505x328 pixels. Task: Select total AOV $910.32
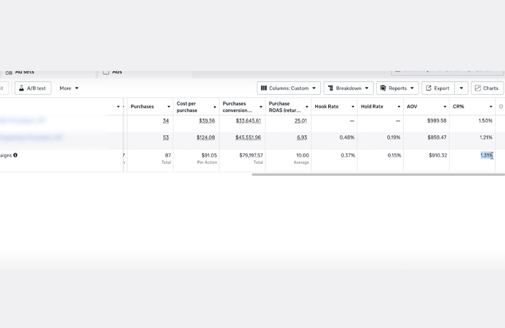(x=438, y=155)
